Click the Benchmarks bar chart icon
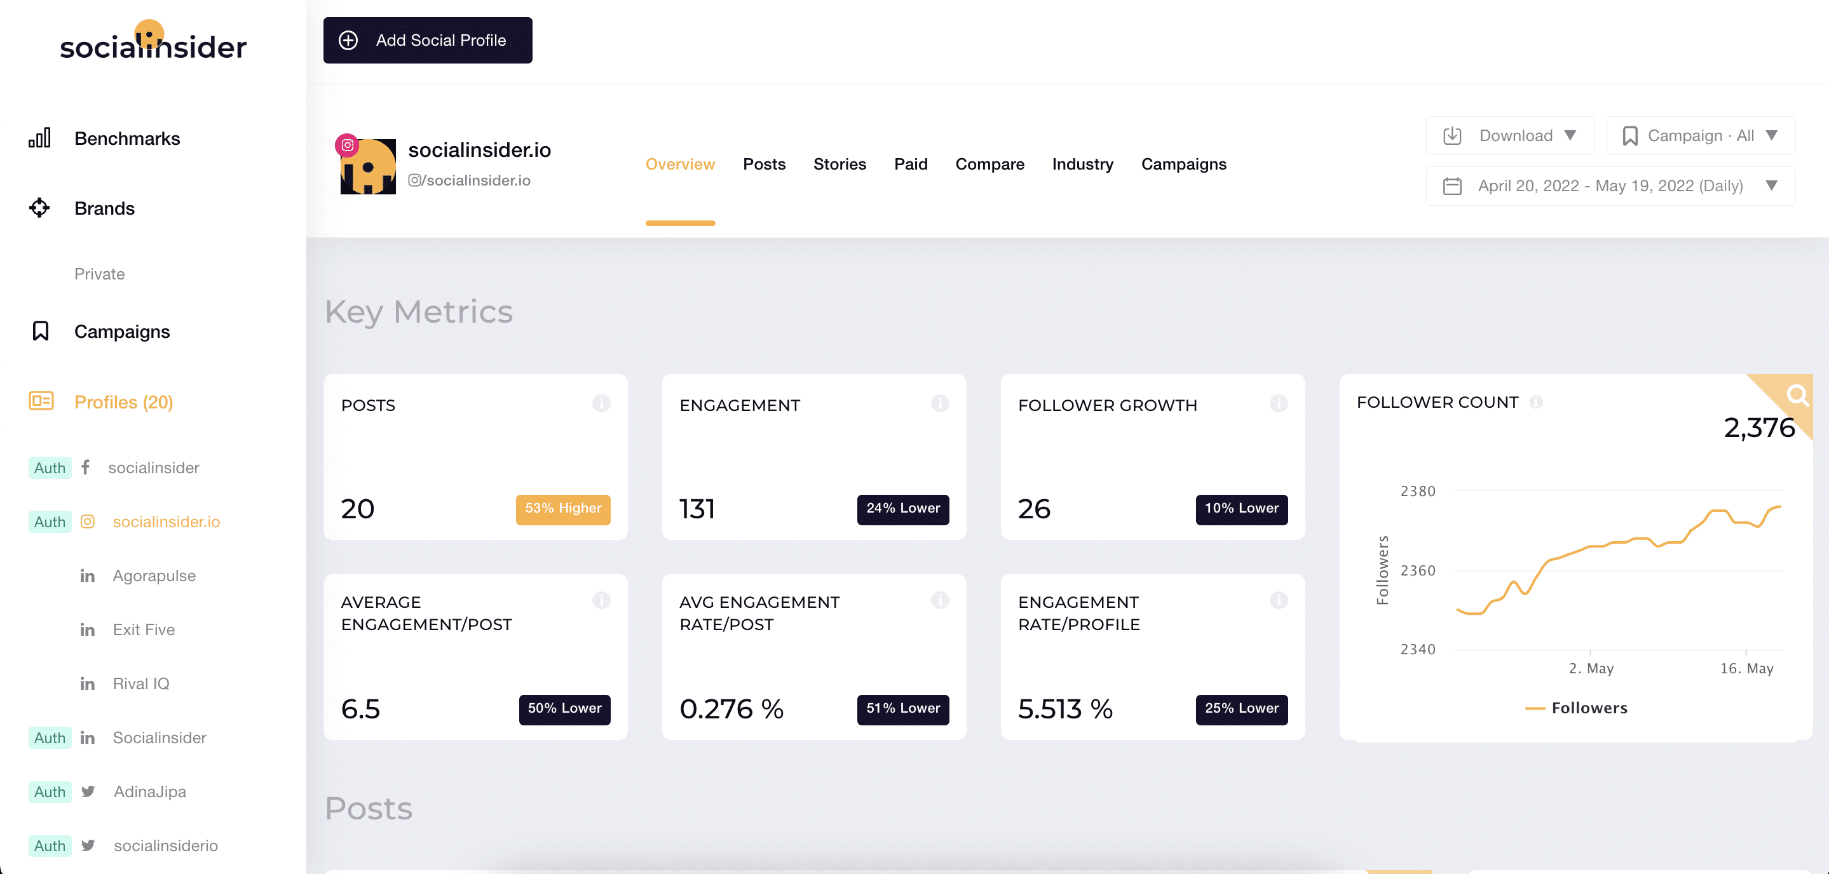 pyautogui.click(x=40, y=138)
